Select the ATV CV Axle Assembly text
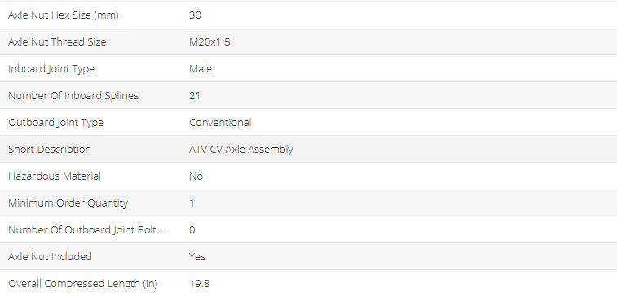Image resolution: width=617 pixels, height=296 pixels. point(241,150)
